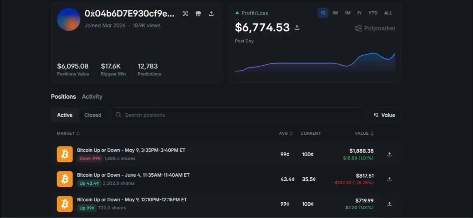
Task: Click the Bitcoin icon of the May 9 12:10PM market
Action: pyautogui.click(x=65, y=204)
